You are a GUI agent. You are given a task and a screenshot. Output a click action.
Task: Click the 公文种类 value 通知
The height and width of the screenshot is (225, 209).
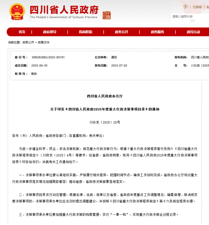coord(114,57)
